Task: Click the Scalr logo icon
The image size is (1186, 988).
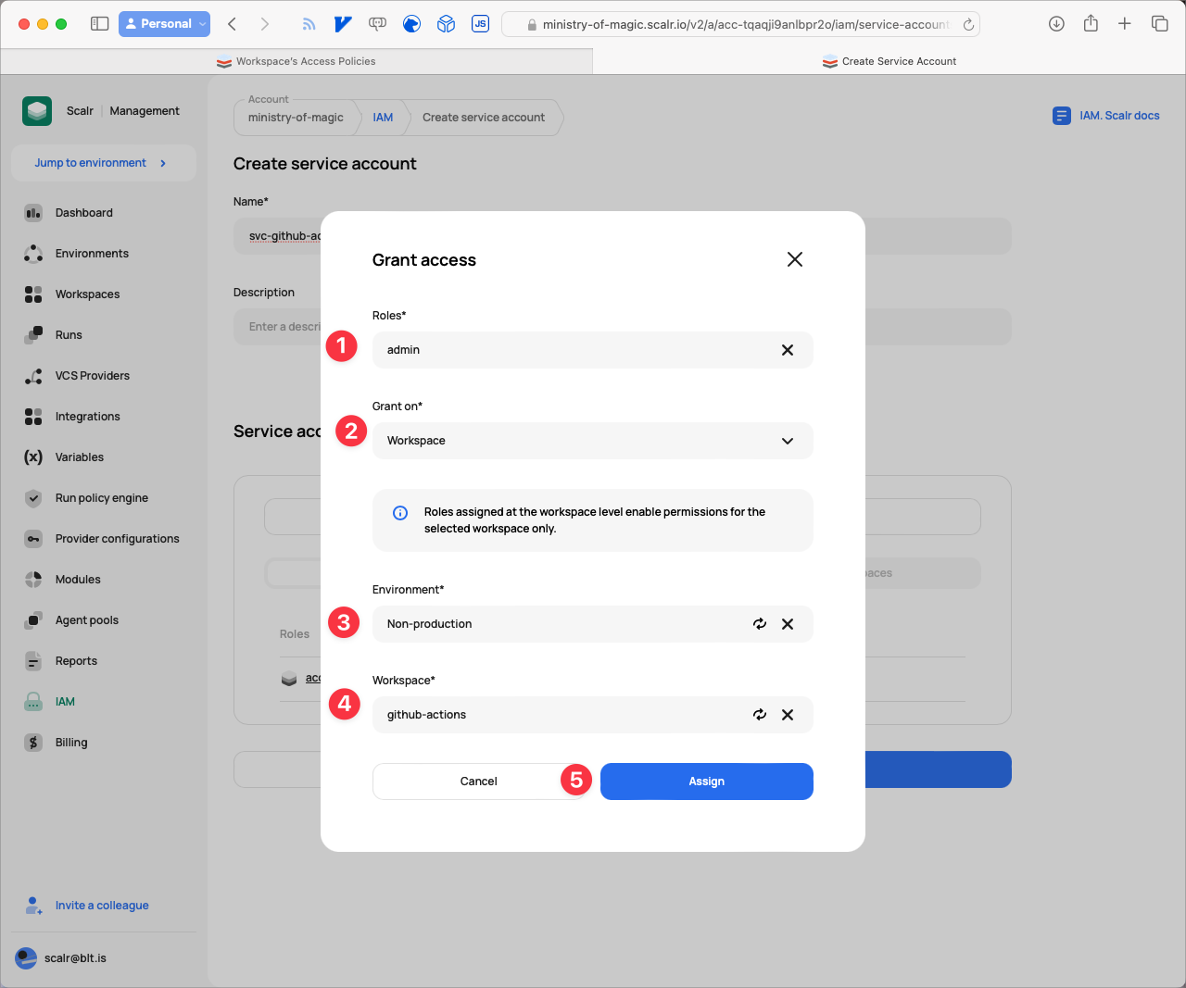Action: coord(37,111)
